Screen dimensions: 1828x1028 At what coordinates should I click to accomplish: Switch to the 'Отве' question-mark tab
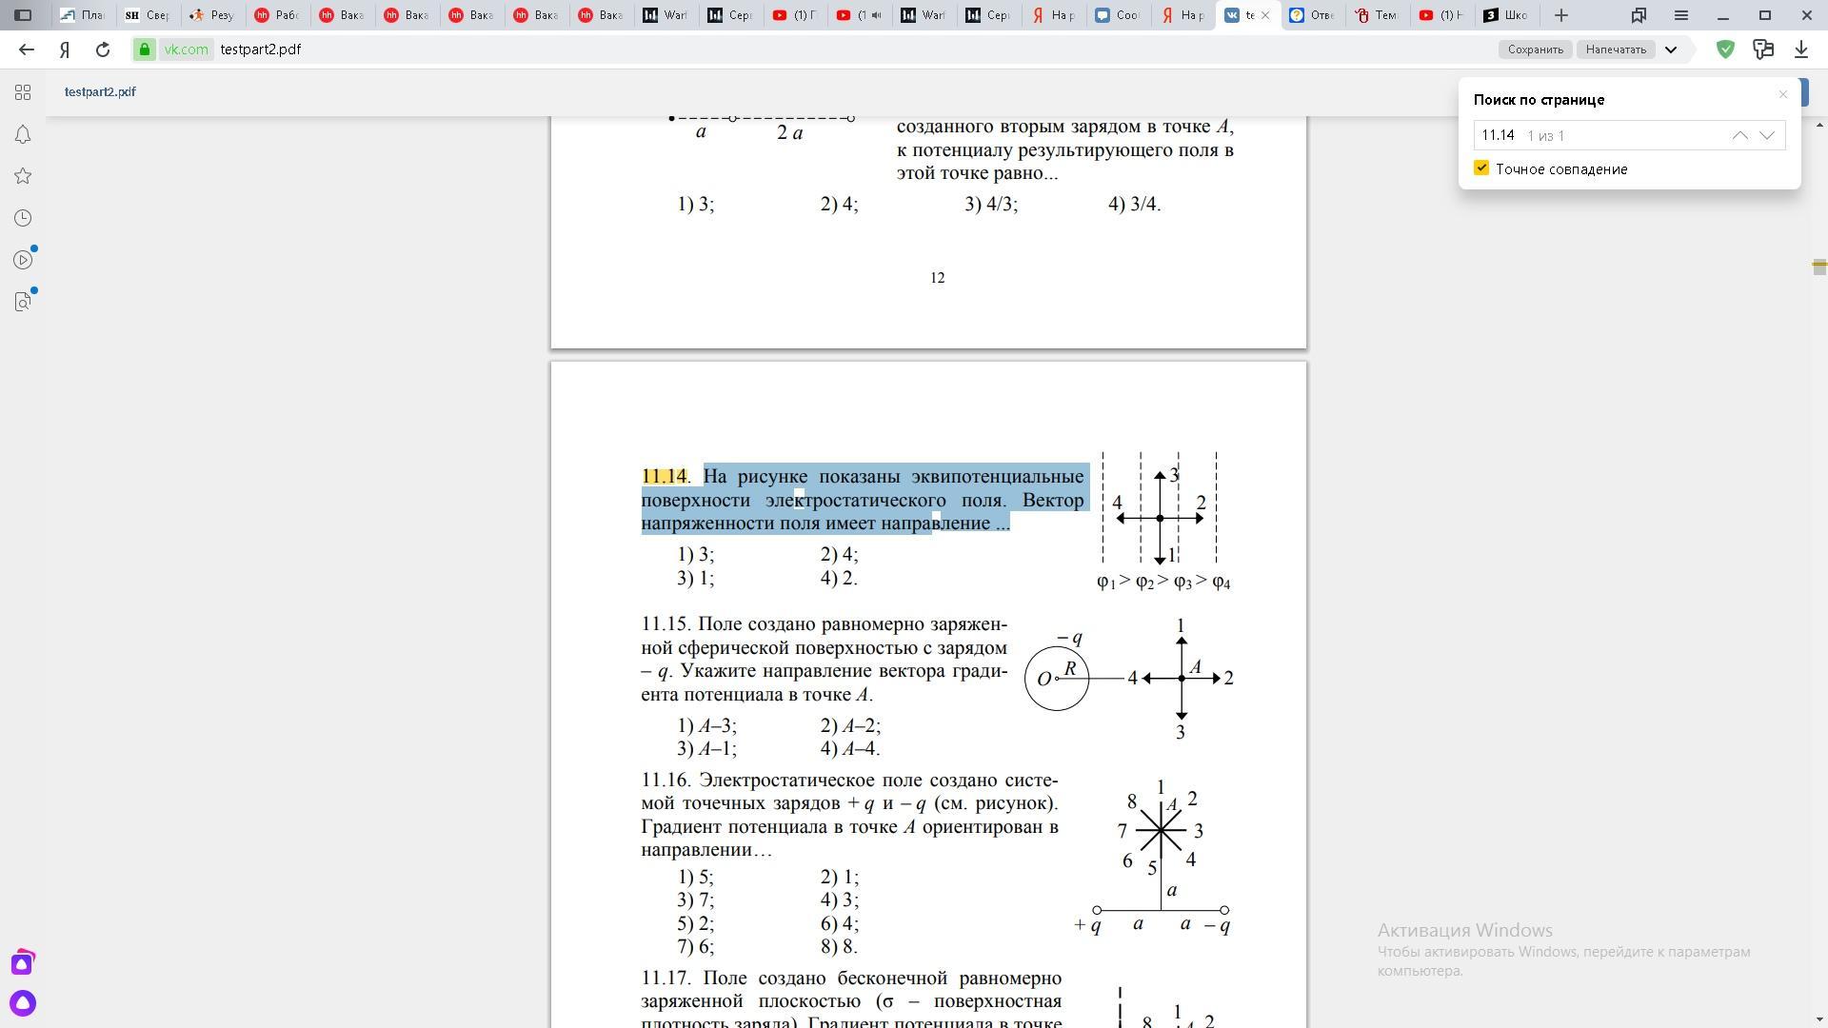click(x=1312, y=15)
